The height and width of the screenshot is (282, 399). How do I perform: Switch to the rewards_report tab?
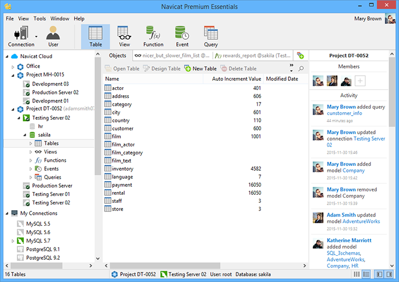[253, 55]
